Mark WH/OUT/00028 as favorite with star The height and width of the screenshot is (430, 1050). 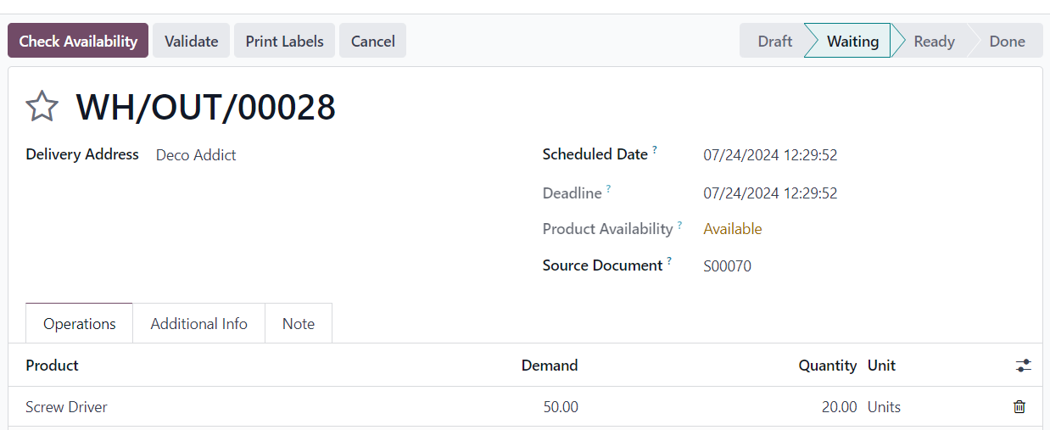point(42,107)
